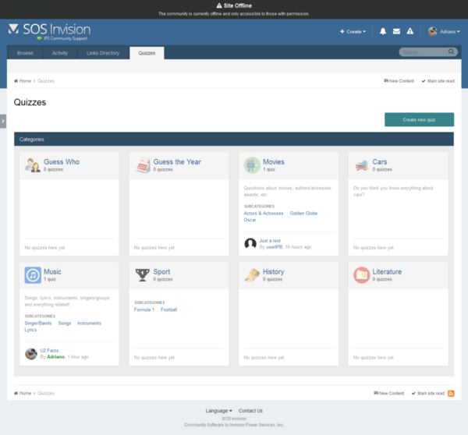Click the Guess the Year calendar icon
The height and width of the screenshot is (435, 468).
click(x=143, y=165)
